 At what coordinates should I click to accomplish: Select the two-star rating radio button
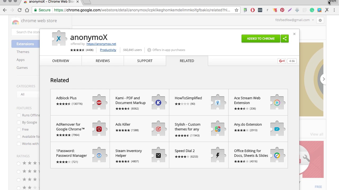[x=19, y=188]
